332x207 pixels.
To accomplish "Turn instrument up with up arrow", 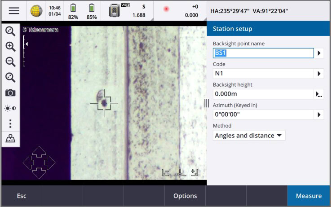I will pos(39,152).
